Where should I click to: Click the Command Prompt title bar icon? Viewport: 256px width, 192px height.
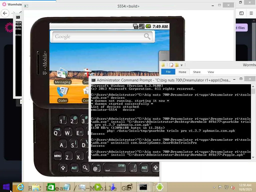pos(93,80)
